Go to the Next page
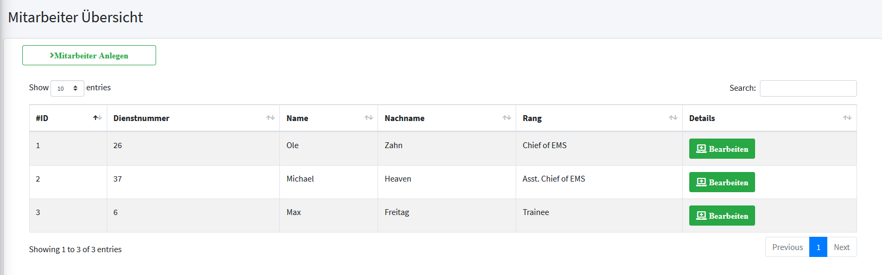 pyautogui.click(x=841, y=247)
